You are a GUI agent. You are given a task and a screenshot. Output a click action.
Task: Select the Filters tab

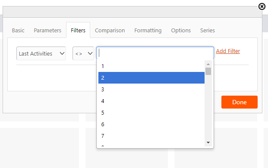tap(78, 30)
